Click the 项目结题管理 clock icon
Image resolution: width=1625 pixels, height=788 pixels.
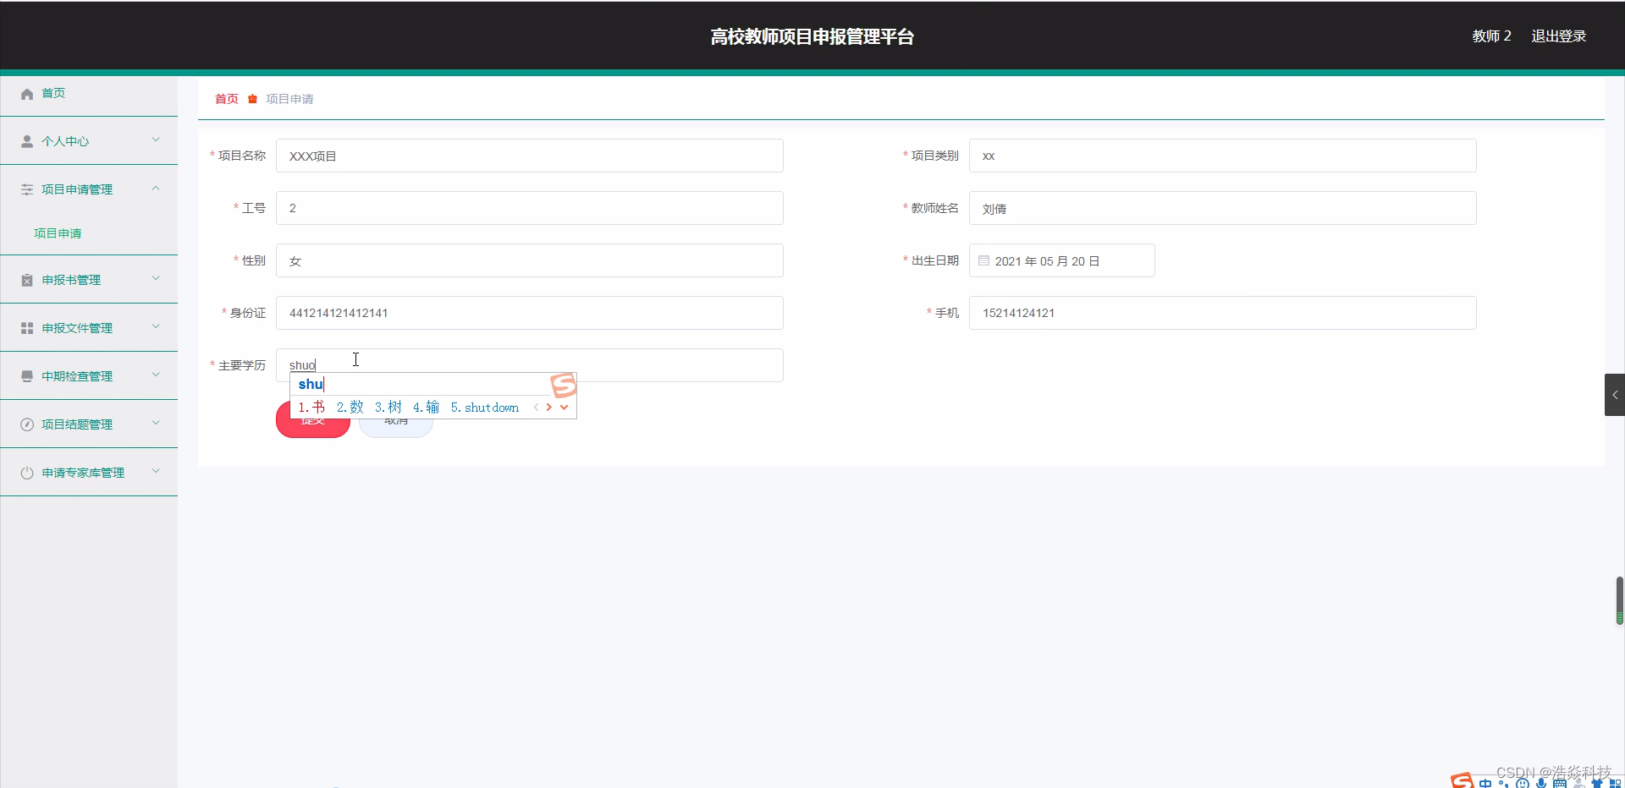coord(26,424)
